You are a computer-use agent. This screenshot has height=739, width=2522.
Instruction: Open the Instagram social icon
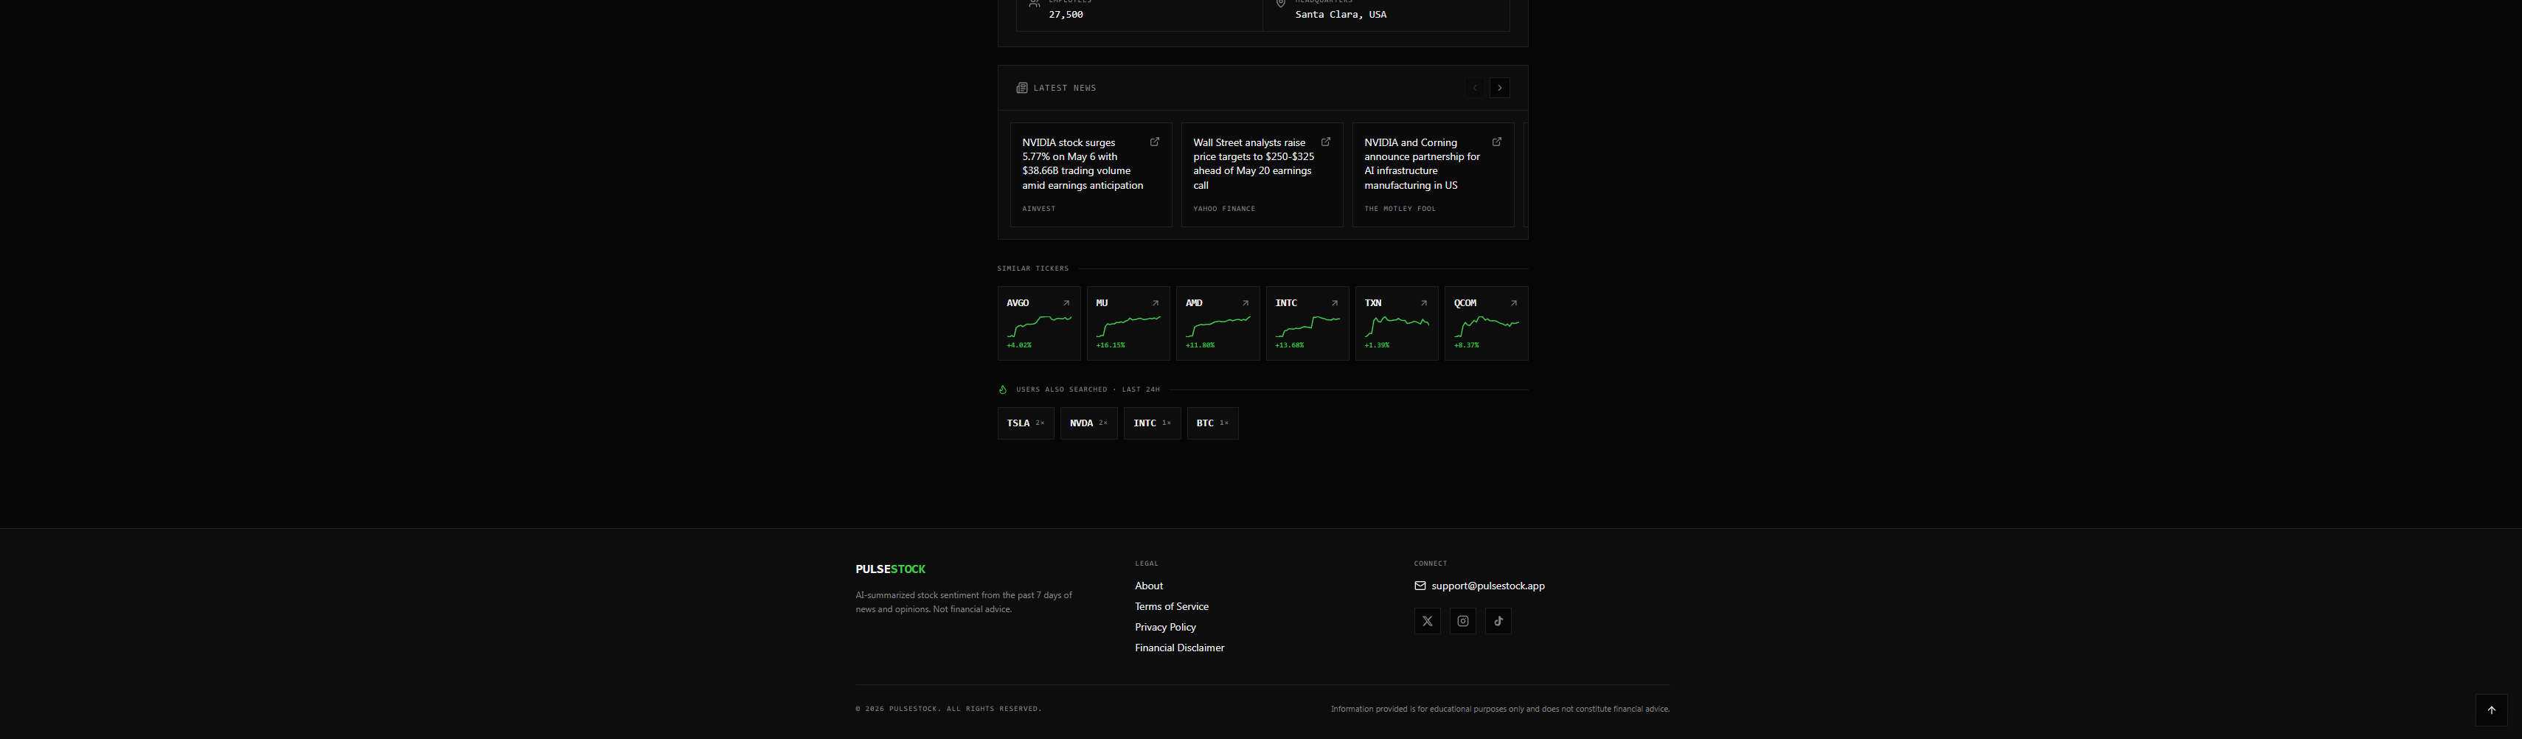[1462, 620]
